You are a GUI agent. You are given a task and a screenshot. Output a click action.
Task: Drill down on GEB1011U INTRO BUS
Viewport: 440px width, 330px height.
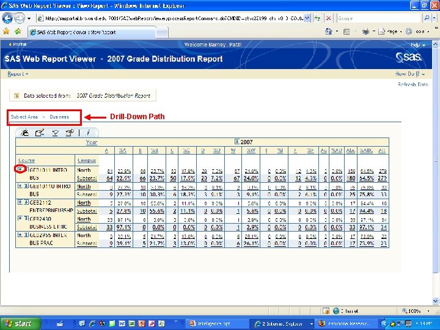[x=26, y=186]
